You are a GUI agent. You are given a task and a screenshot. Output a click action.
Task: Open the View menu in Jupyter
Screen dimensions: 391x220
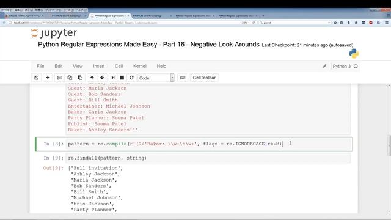[78, 66]
